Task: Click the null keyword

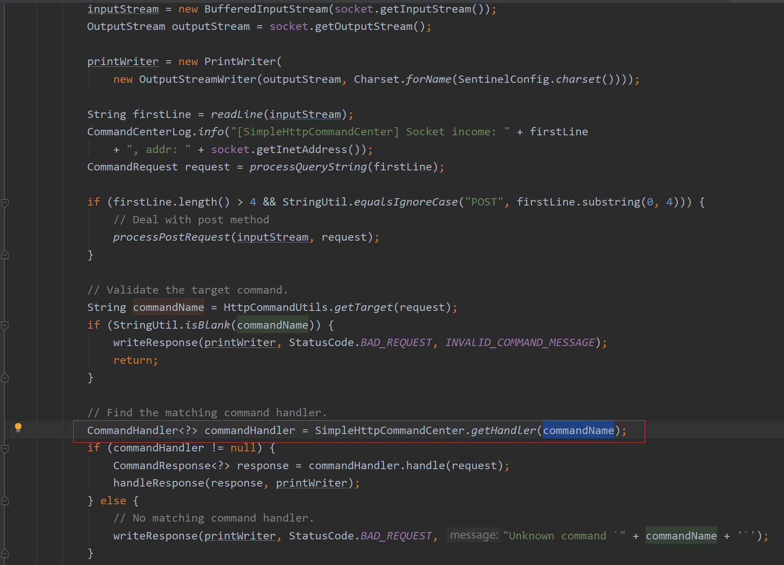Action: pos(243,448)
